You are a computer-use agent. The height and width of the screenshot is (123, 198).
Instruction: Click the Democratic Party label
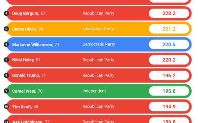[x=99, y=44]
